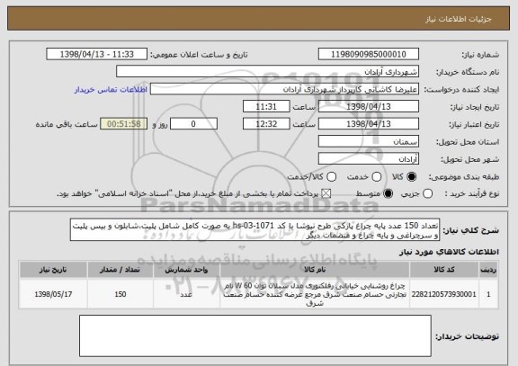This screenshot has width=518, height=366.
Task: Click the توضیحات خریدار text area
Action: tap(255, 335)
